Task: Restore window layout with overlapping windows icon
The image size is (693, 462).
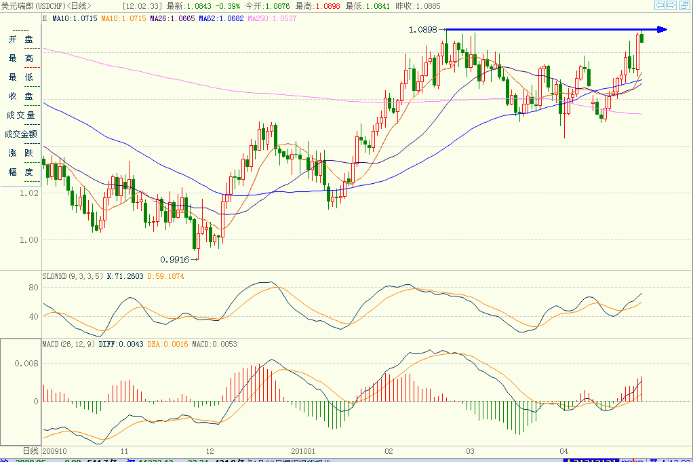Action: click(684, 5)
